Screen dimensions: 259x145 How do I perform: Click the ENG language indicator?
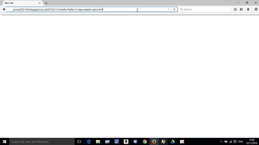pyautogui.click(x=240, y=141)
